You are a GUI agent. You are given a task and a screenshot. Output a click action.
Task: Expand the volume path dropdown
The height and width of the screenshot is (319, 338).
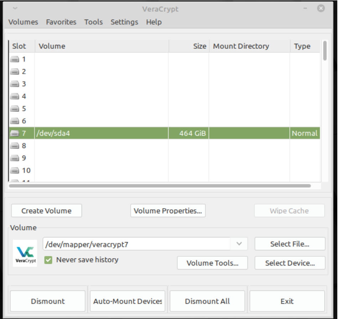(239, 244)
